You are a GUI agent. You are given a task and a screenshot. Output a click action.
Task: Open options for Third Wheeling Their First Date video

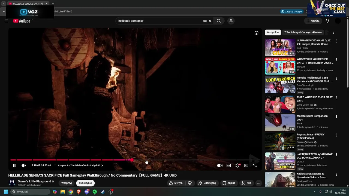click(336, 98)
